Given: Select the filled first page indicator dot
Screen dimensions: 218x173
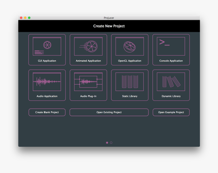Looking at the screenshot, I should click(x=107, y=143).
